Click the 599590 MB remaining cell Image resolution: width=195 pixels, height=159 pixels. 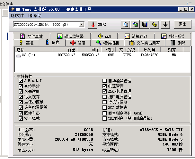coord(91,55)
